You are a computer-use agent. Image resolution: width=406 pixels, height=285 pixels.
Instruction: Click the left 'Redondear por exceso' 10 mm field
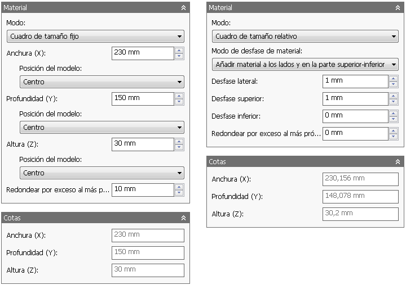click(x=143, y=190)
